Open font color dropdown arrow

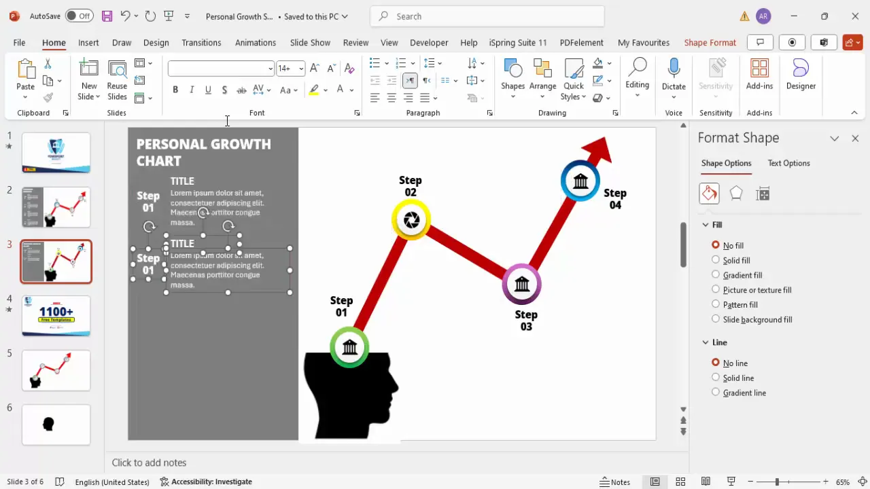point(352,90)
